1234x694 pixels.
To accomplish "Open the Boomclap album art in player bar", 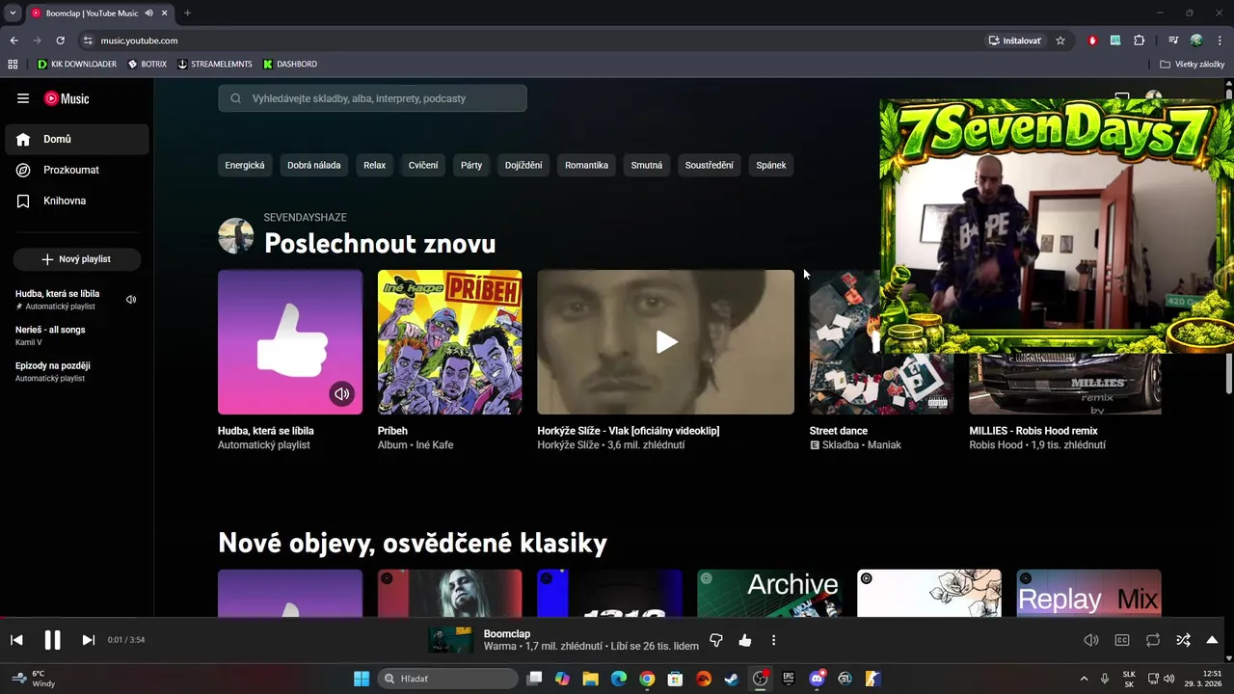I will tap(451, 640).
